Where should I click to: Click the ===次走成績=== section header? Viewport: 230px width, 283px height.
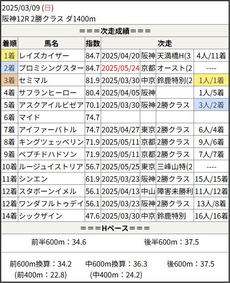(115, 31)
